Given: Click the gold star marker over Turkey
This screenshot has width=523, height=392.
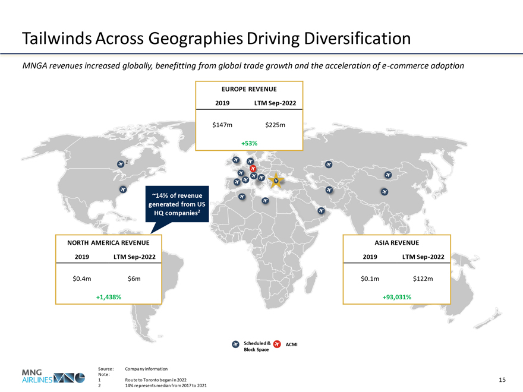Looking at the screenshot, I should coord(276,180).
